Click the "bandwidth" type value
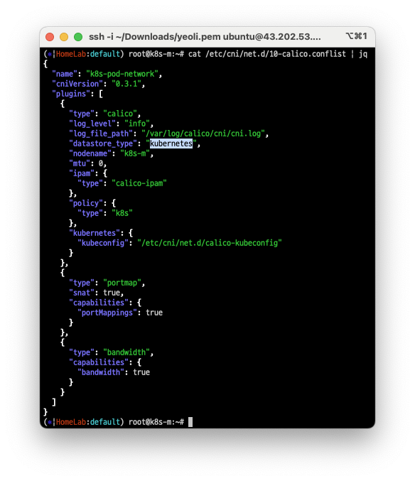Viewport: 415px width, 481px height. click(126, 352)
